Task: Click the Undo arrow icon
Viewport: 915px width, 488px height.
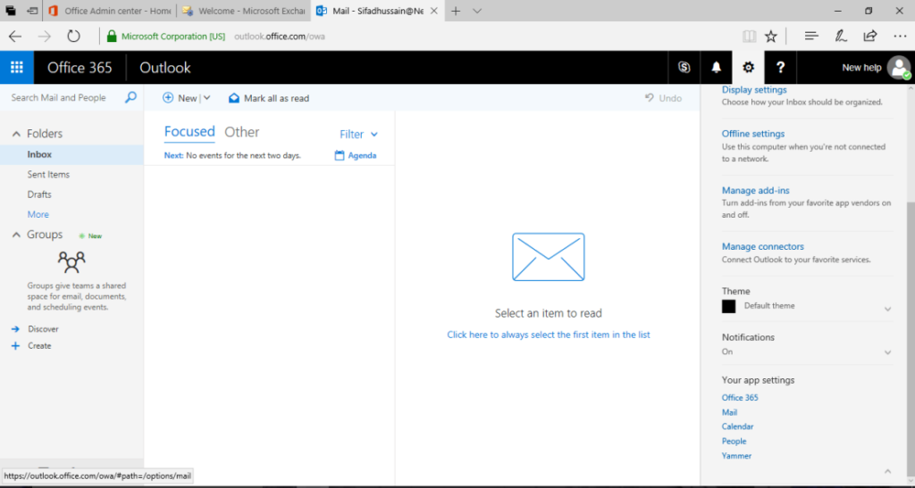Action: (650, 98)
